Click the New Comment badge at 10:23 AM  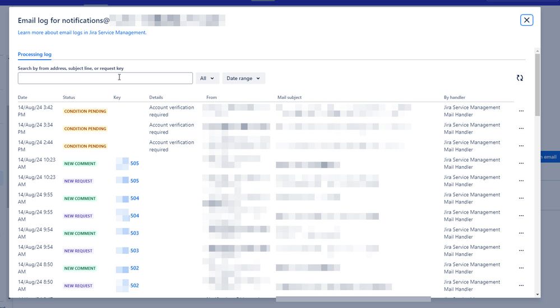click(80, 163)
